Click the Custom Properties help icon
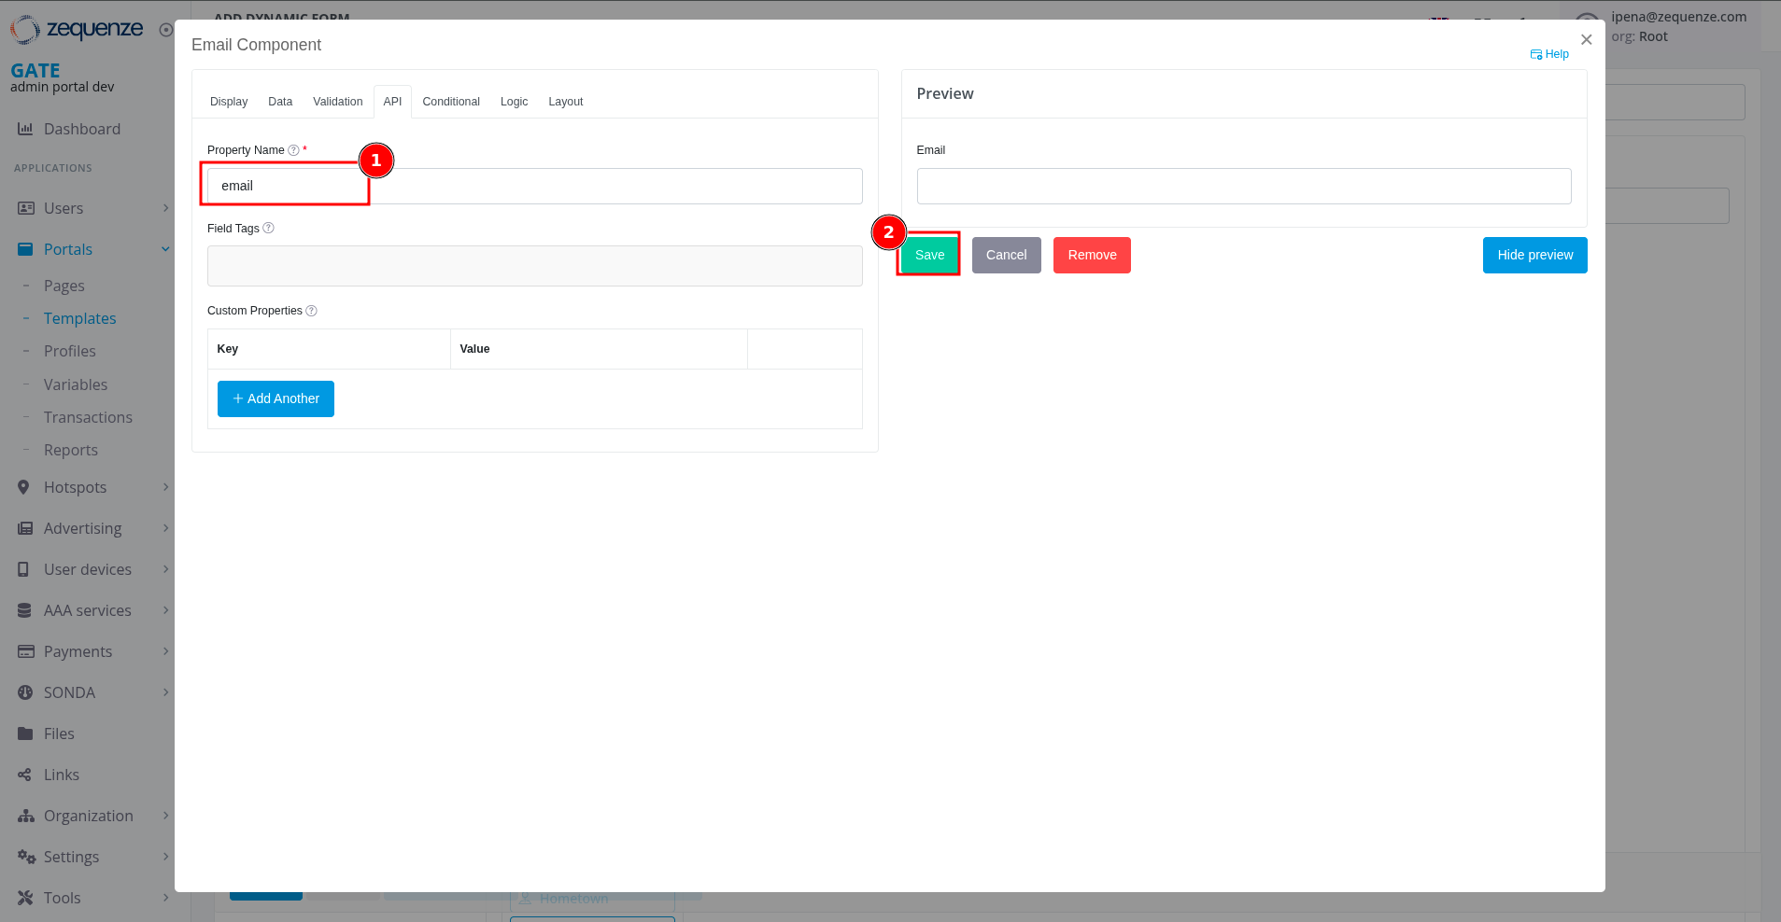The width and height of the screenshot is (1781, 922). (312, 311)
